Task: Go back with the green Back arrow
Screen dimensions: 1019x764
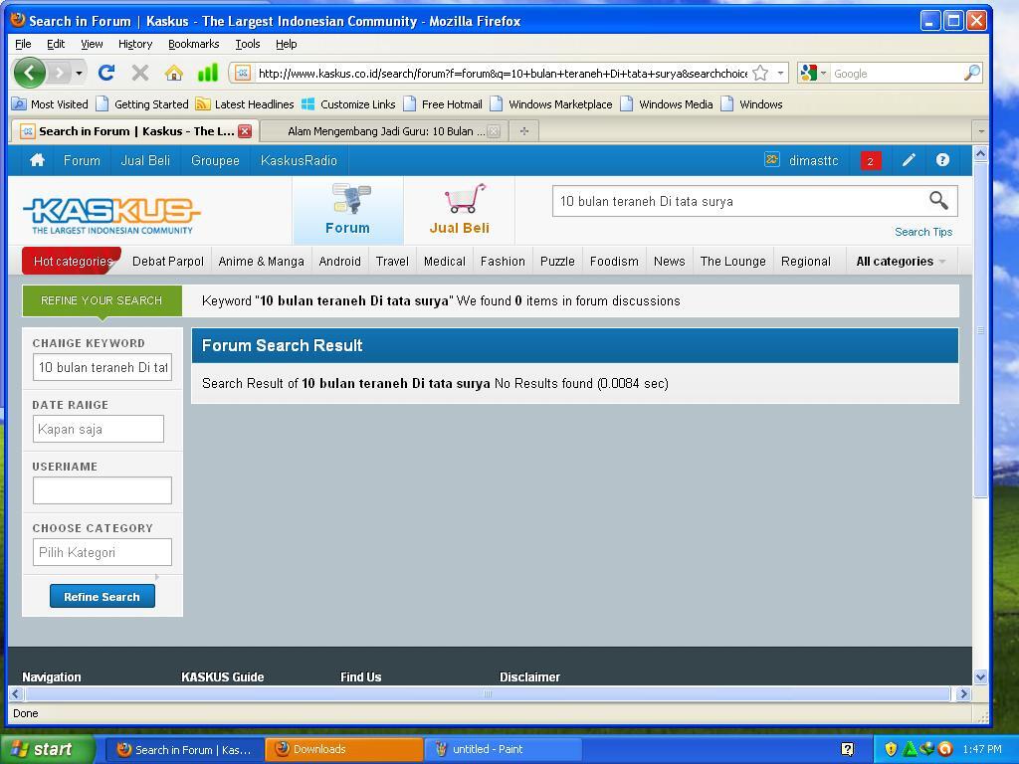Action: point(29,73)
